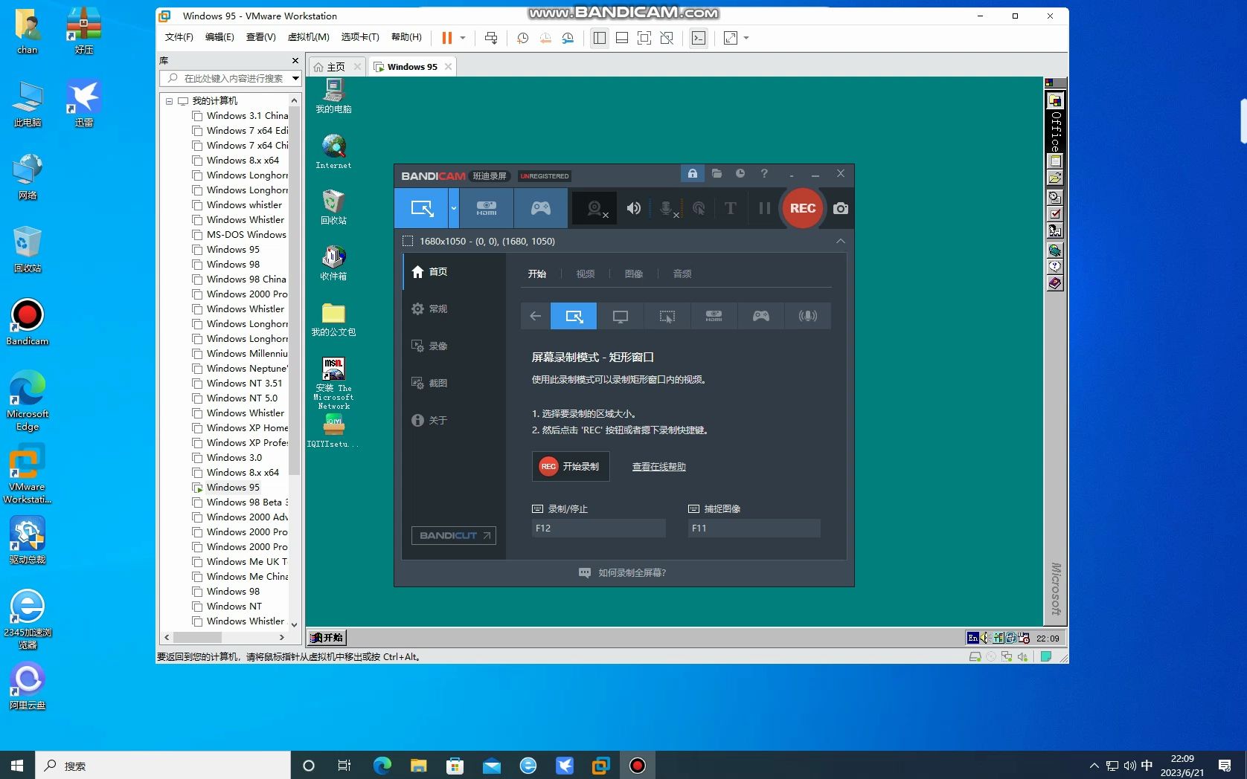Click the lock icon in Bandicam title bar
Screen dimensions: 1247x779
tap(693, 173)
